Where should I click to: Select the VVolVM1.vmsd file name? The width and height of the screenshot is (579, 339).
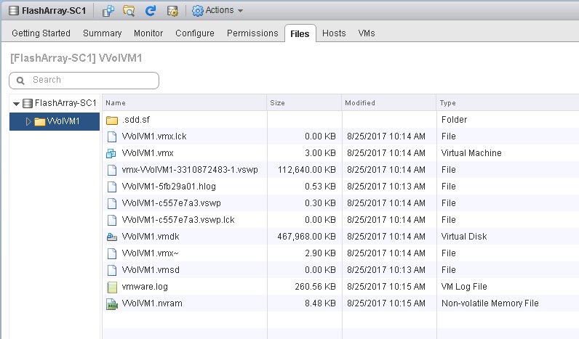coord(151,270)
